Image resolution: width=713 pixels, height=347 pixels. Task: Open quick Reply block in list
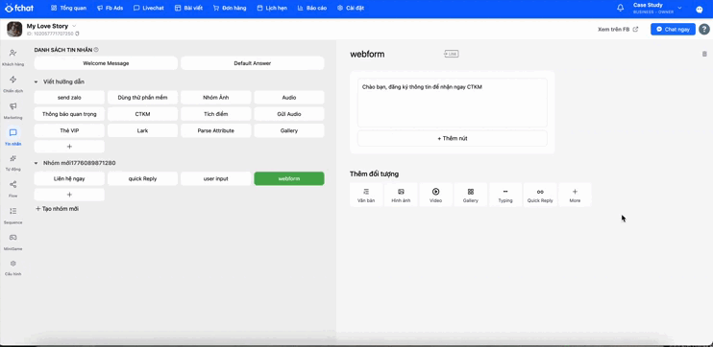point(142,178)
